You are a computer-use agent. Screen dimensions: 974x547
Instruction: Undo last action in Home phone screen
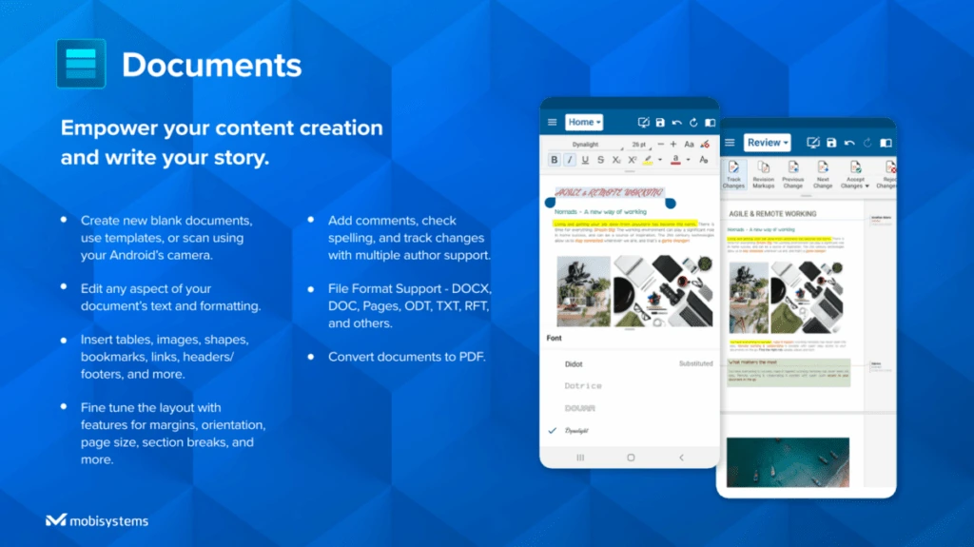point(677,123)
